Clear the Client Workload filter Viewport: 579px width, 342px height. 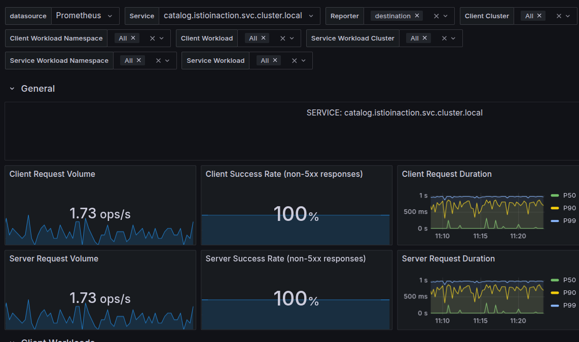[282, 39]
